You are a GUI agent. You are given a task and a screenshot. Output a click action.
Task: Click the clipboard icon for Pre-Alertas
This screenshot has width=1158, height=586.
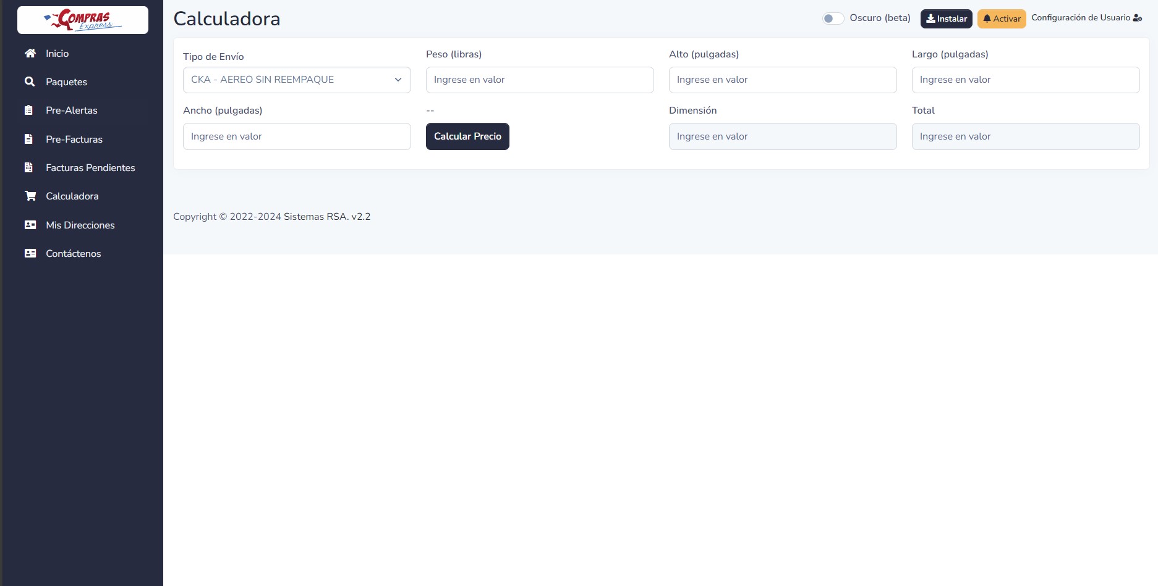pyautogui.click(x=29, y=111)
